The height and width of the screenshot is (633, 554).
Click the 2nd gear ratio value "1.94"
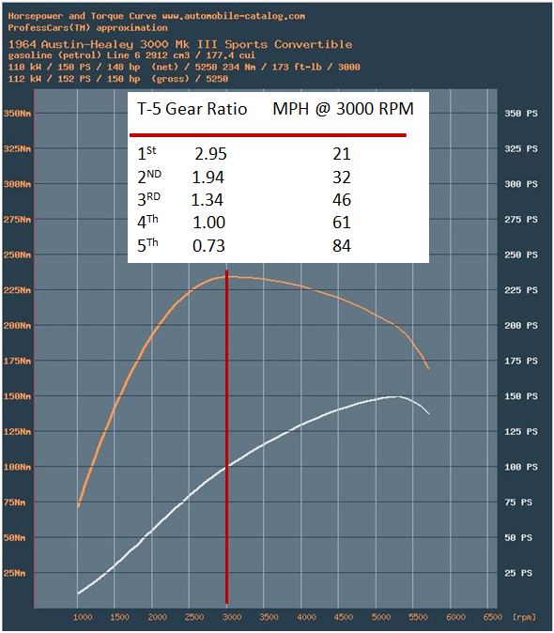coord(208,178)
